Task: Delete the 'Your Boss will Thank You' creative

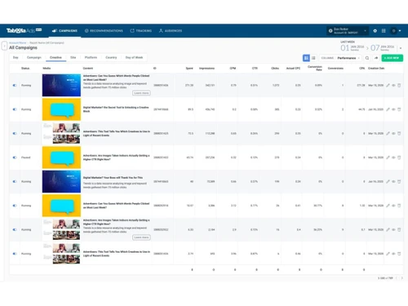Action: tap(399, 181)
